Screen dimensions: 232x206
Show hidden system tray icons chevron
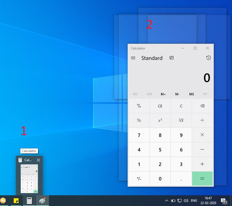pyautogui.click(x=167, y=201)
